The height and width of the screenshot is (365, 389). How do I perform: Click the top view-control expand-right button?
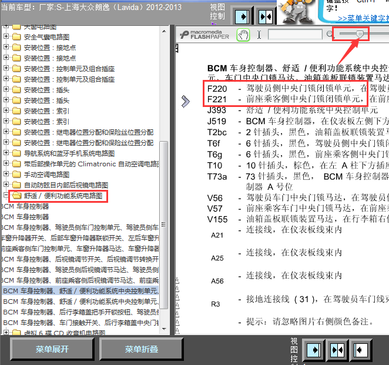(242, 16)
